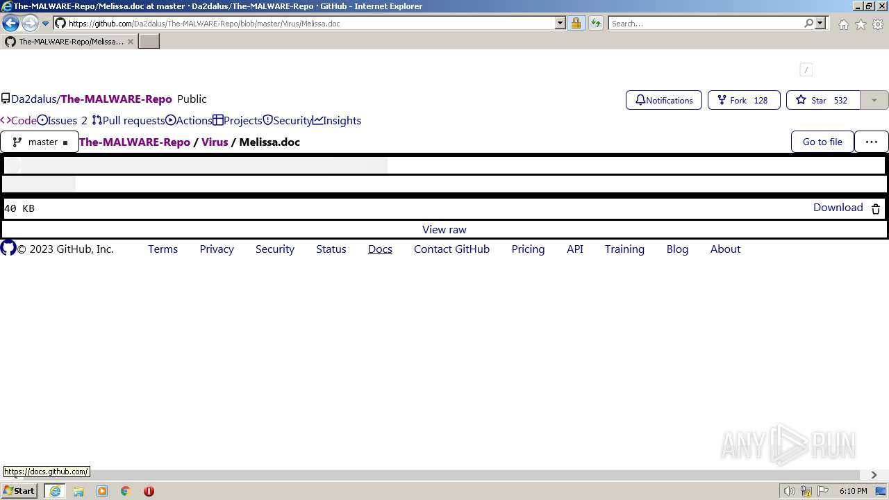889x500 pixels.
Task: Open the recent pages dropdown arrow
Action: coord(46,24)
